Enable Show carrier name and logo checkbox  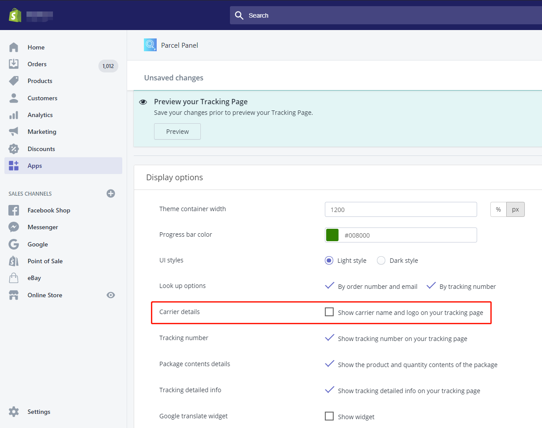[x=329, y=312]
